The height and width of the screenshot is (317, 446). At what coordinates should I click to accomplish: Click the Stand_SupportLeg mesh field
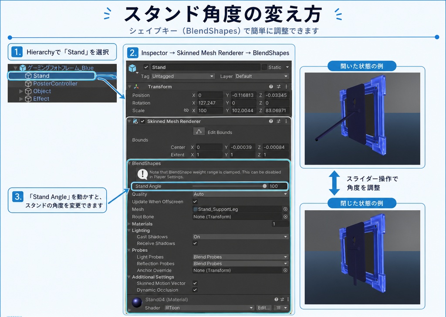(237, 209)
